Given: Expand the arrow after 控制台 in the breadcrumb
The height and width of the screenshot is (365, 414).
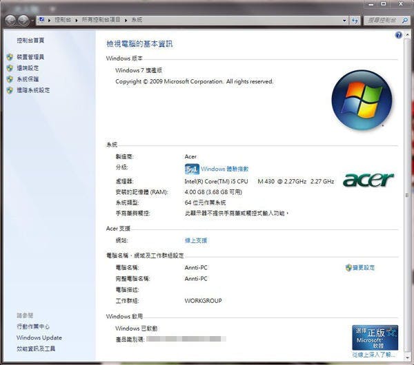Looking at the screenshot, I should 77,20.
